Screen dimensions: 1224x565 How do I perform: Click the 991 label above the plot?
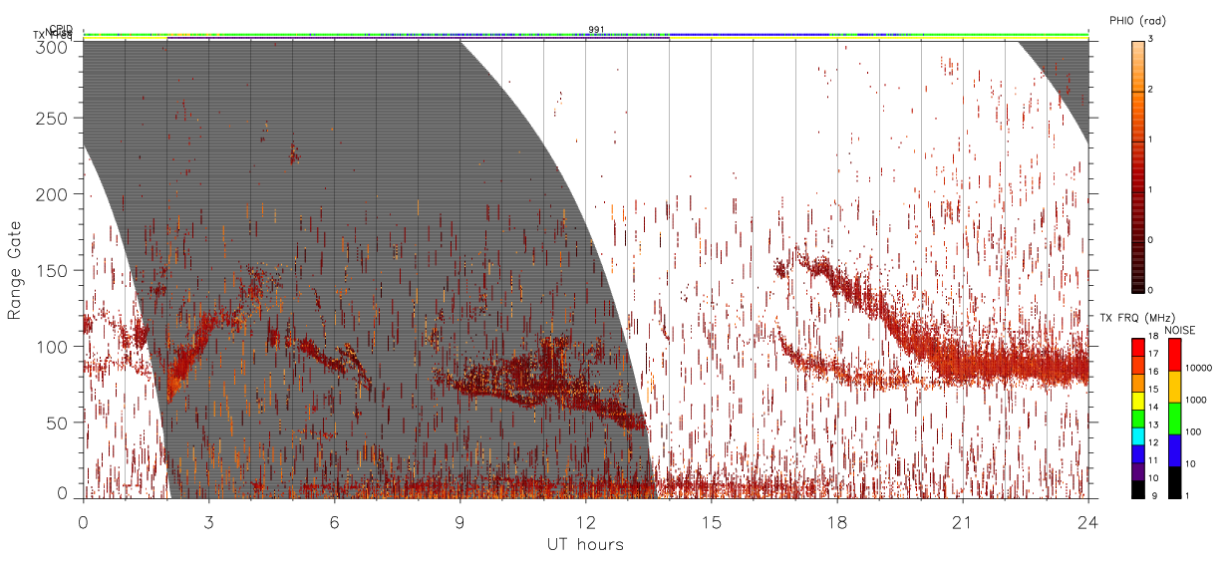pos(596,30)
